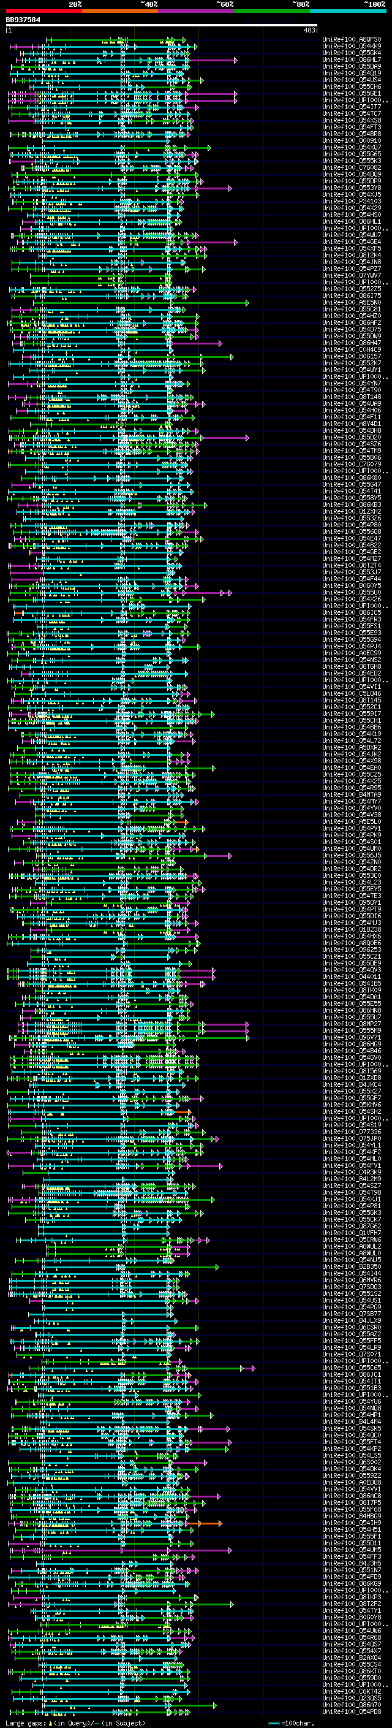Select the UniRef100_Q8T2F2 label

tap(351, 1603)
